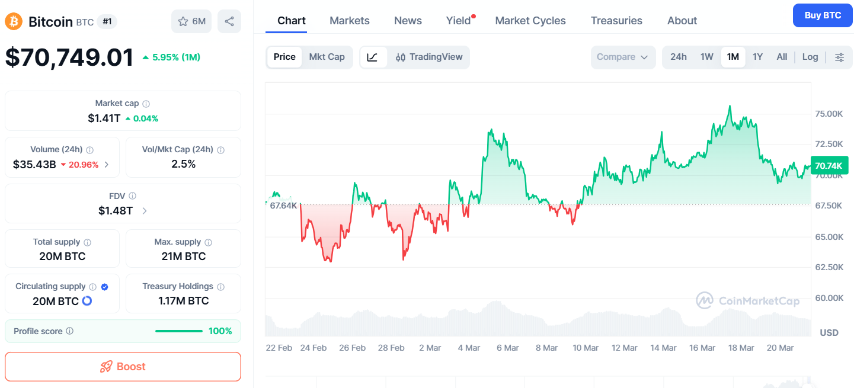Open chart settings sliders icon
Screen dimensions: 854x388
840,57
